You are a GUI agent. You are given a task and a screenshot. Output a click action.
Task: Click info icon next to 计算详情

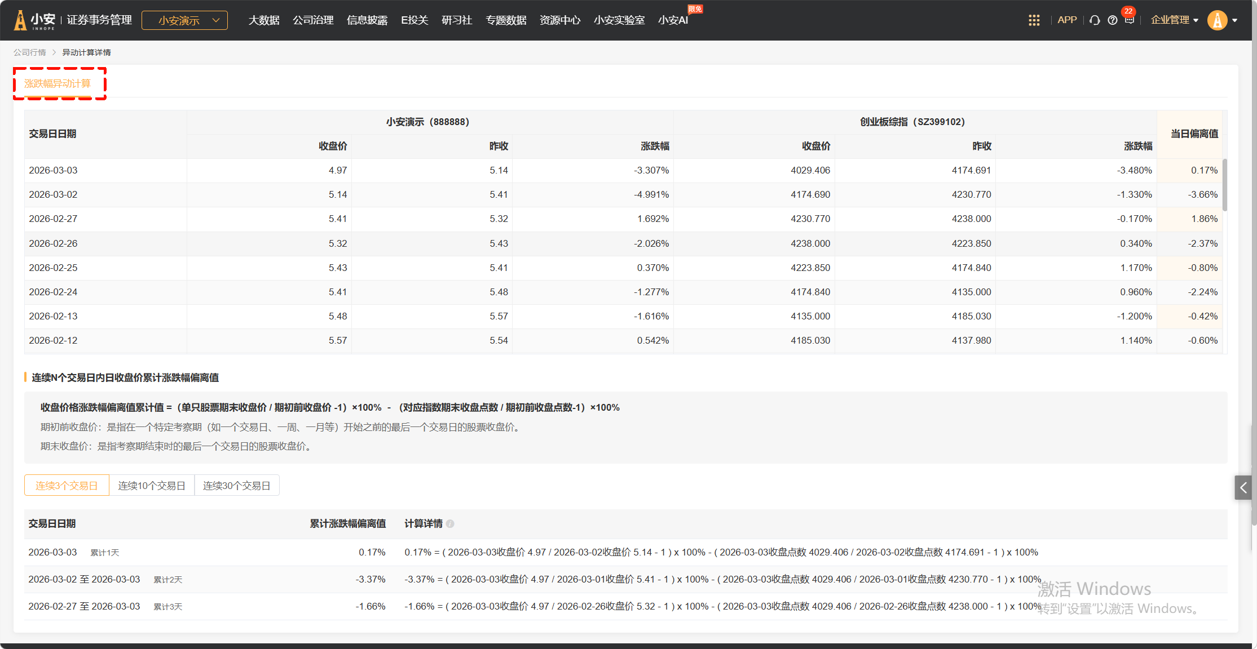click(x=450, y=524)
